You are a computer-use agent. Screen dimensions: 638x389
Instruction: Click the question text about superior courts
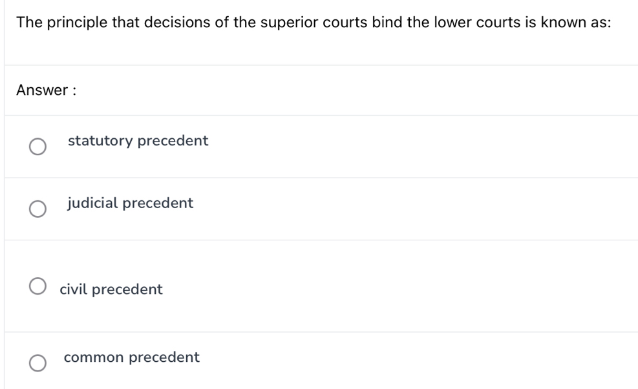[x=313, y=21]
